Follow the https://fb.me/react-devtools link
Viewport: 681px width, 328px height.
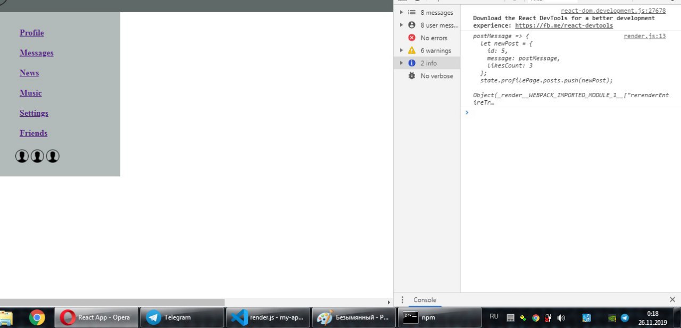tap(564, 25)
